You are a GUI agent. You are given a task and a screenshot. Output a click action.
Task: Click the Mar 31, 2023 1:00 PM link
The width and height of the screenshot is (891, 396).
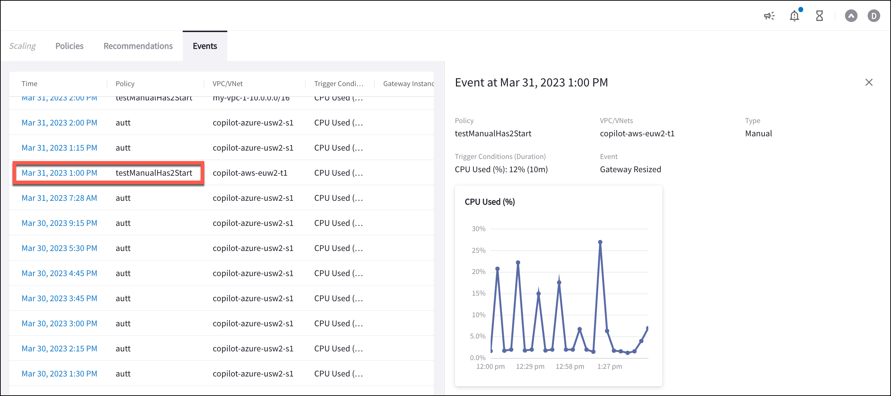[x=59, y=173]
